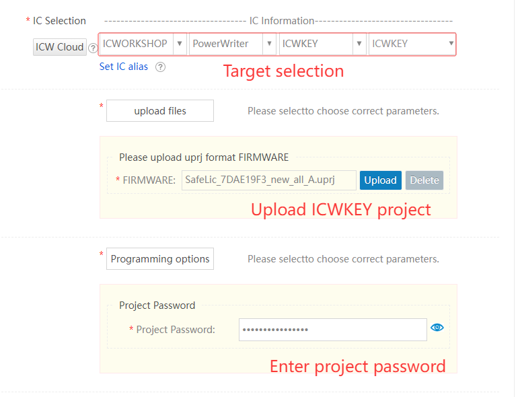Click the Upload ICWKEY project annotation text
Image resolution: width=520 pixels, height=397 pixels.
tap(340, 209)
